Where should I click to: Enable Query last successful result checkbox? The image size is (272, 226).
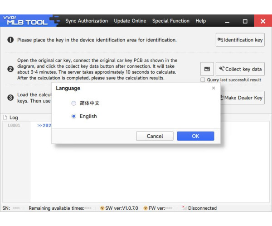coord(203,80)
